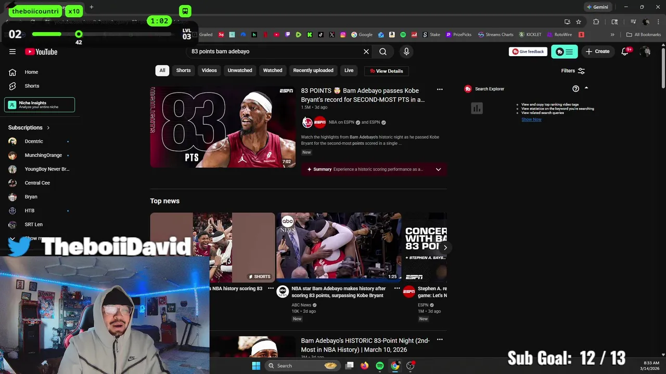Image resolution: width=666 pixels, height=374 pixels.
Task: Click the YouTube logo
Action: click(x=41, y=51)
